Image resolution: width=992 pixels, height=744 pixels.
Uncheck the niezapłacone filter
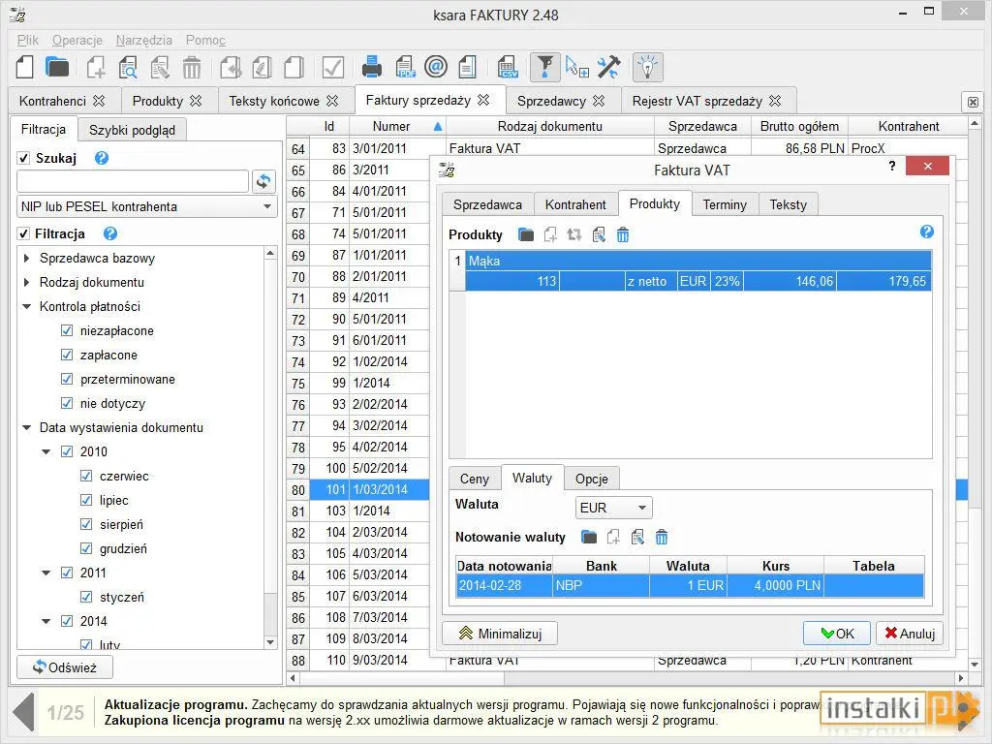point(67,330)
